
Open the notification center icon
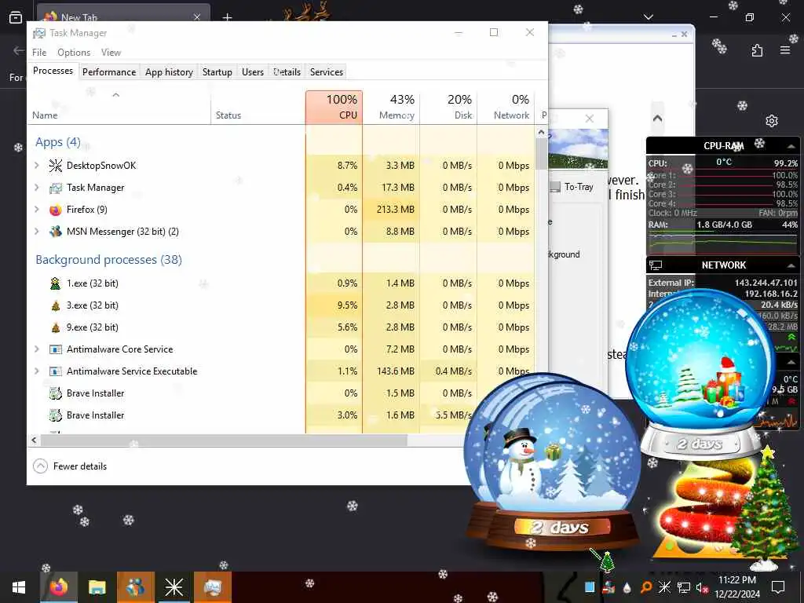click(x=778, y=587)
